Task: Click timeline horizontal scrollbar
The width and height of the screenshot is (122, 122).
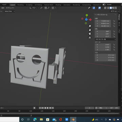Action: pyautogui.click(x=60, y=113)
